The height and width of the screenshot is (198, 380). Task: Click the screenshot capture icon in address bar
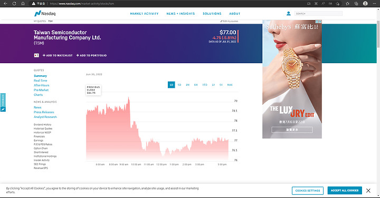click(x=316, y=4)
